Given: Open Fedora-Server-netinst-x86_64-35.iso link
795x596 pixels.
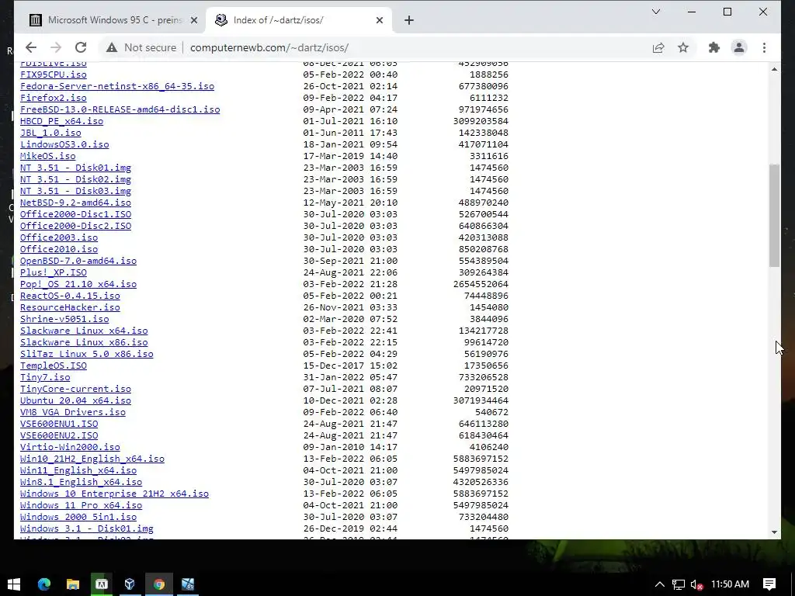Looking at the screenshot, I should coord(117,86).
